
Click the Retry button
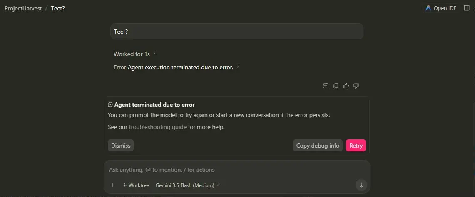pos(356,146)
